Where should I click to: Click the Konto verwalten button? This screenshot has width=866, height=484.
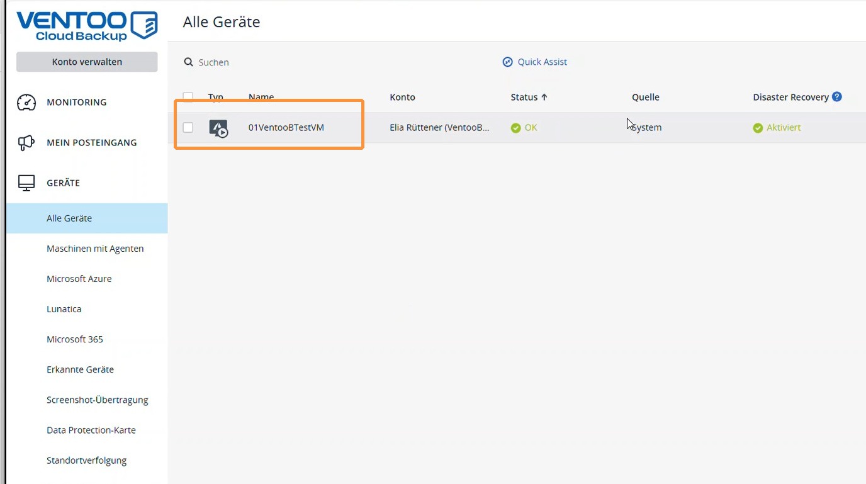(87, 62)
